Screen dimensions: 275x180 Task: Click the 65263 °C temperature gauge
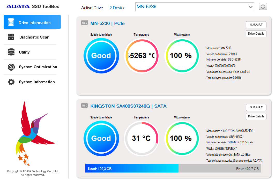pyautogui.click(x=142, y=56)
